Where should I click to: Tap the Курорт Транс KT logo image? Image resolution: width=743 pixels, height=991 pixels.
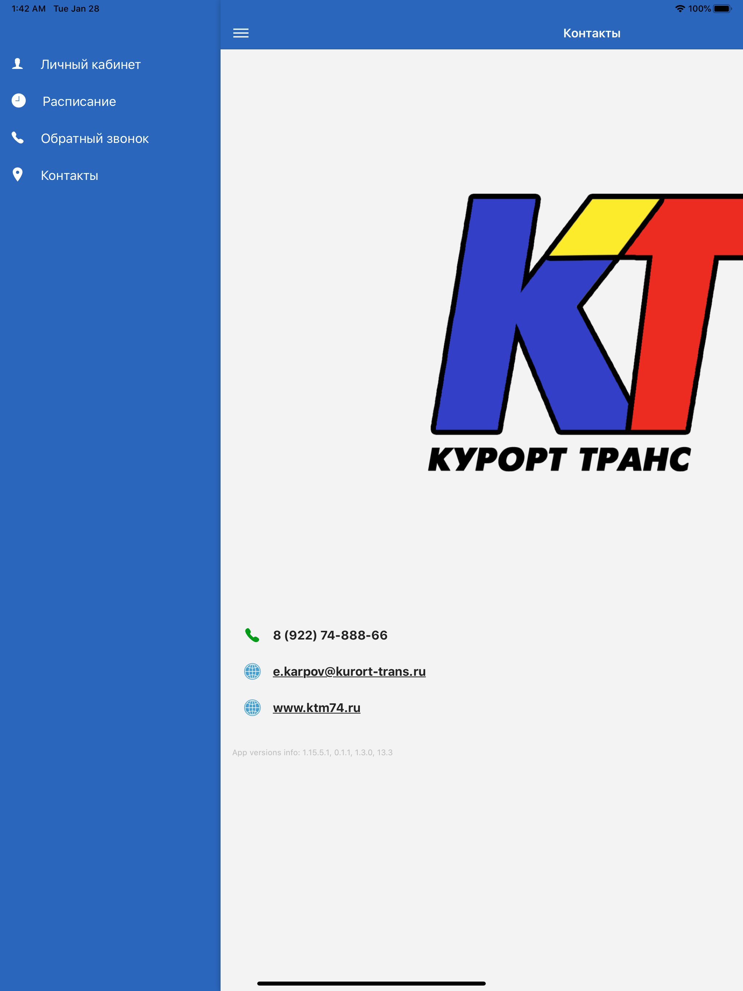pyautogui.click(x=585, y=333)
